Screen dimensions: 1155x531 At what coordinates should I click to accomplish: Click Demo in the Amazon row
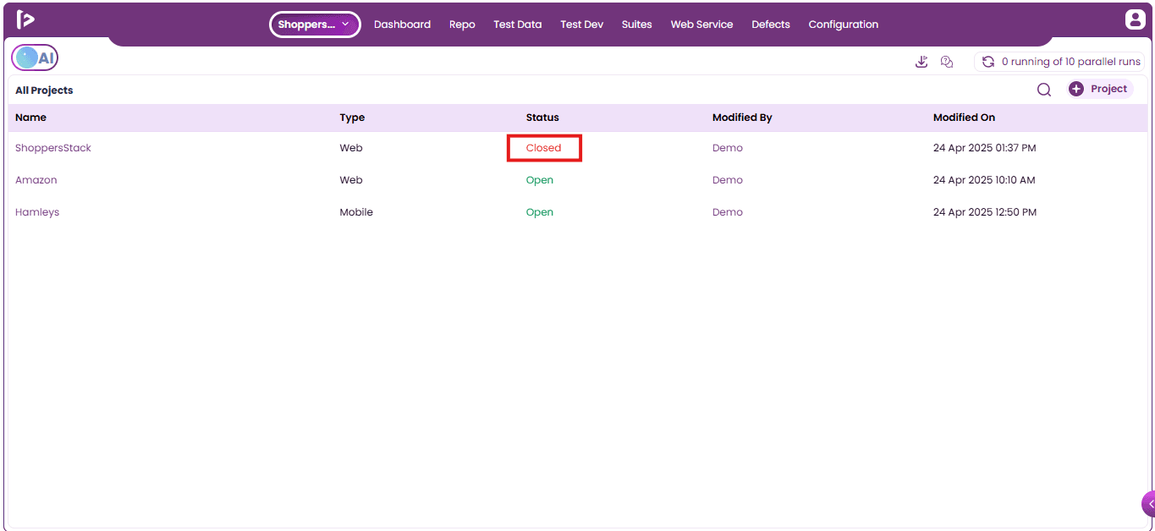(x=728, y=180)
